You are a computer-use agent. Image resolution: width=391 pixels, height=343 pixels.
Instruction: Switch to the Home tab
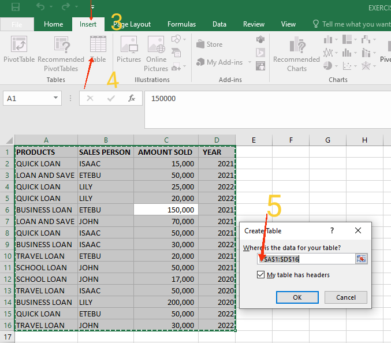[x=53, y=24]
